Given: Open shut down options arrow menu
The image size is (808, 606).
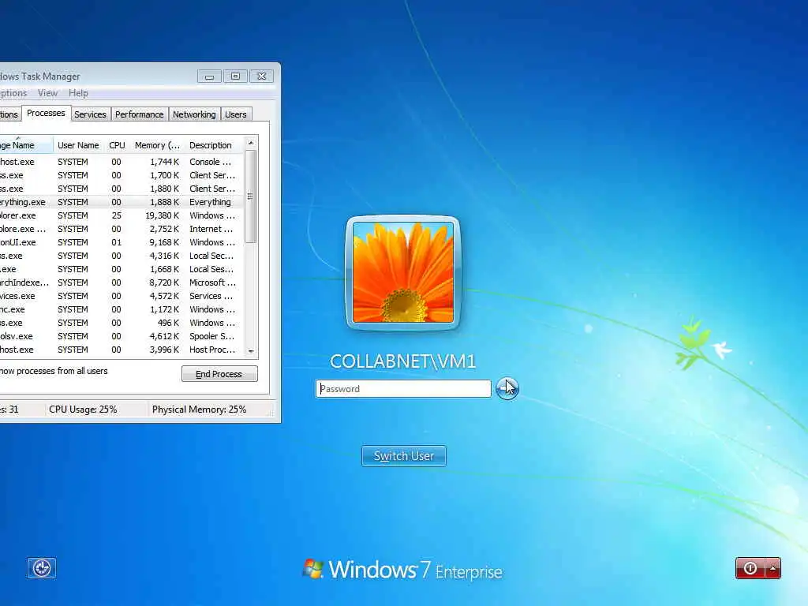Looking at the screenshot, I should [x=773, y=568].
